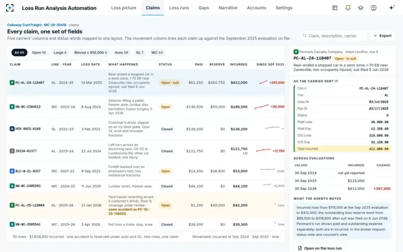Screen dimensions: 403x252
Task: Sort by the Status column header
Action: coord(165,64)
